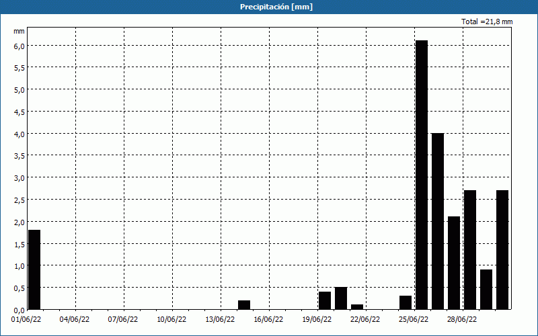Select the 2,1 mm bar on 27/06/22
The height and width of the screenshot is (336, 538).
pyautogui.click(x=454, y=263)
